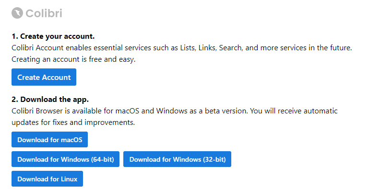Click the '2. Download the app.' heading

pos(50,100)
